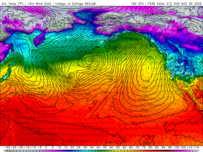This screenshot has width=203, height=152.
Task: Click the positive 30 value on temperature scale
Action: tap(85, 147)
